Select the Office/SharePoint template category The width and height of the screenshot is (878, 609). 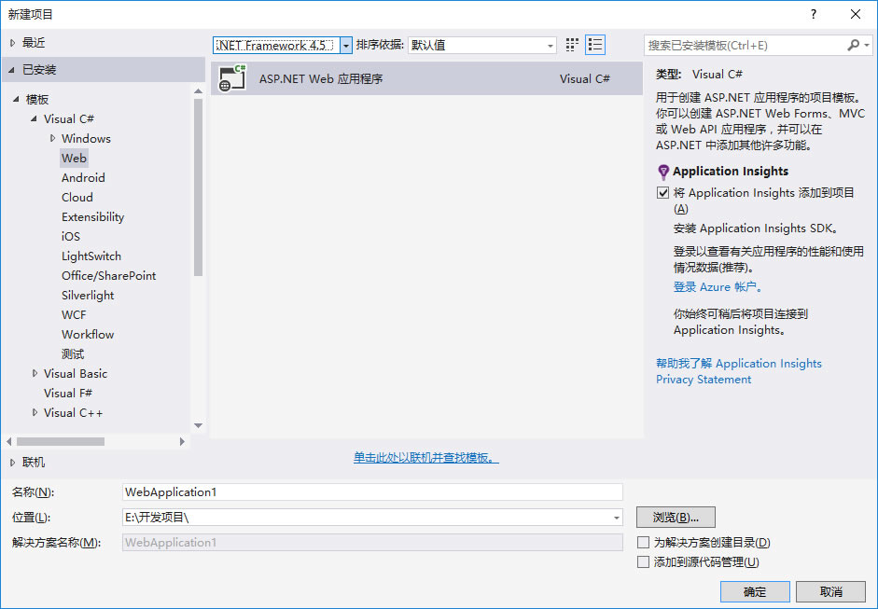tap(108, 275)
